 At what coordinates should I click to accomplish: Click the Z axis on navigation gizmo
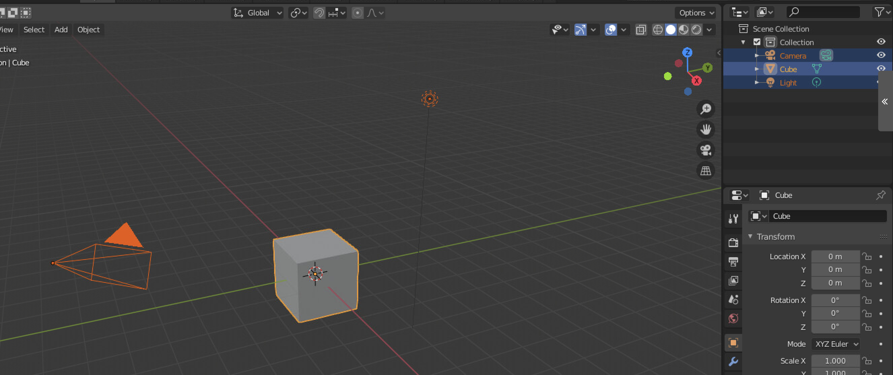[688, 53]
